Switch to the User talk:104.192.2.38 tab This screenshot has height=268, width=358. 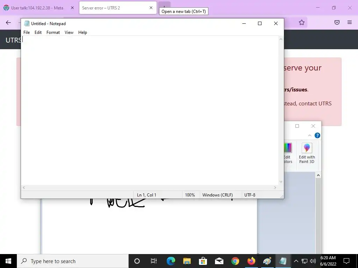click(37, 8)
